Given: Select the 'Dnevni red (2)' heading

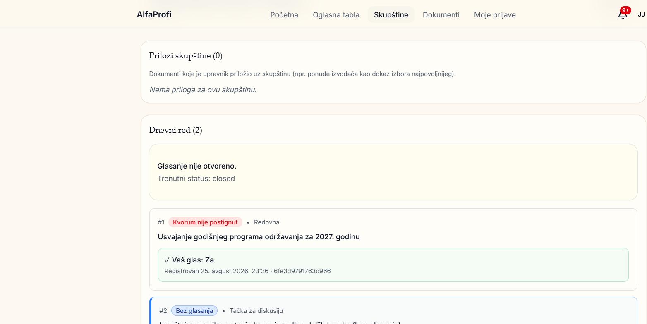Looking at the screenshot, I should [175, 130].
